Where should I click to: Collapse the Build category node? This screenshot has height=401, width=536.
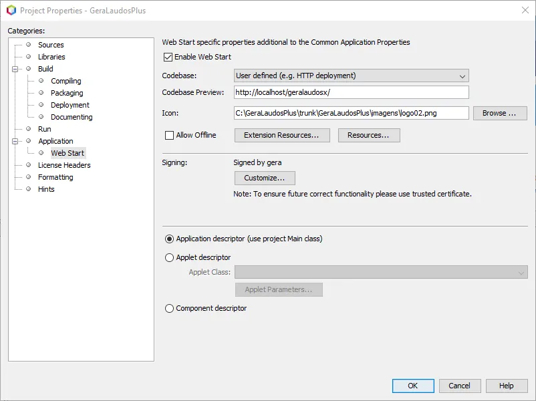[x=14, y=69]
